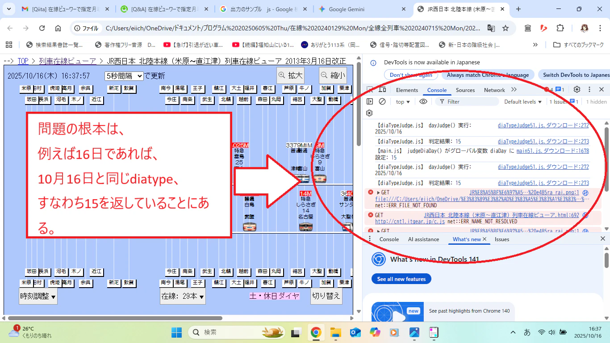The width and height of the screenshot is (610, 343).
Task: Open Outlook from the taskbar
Action: (x=355, y=332)
